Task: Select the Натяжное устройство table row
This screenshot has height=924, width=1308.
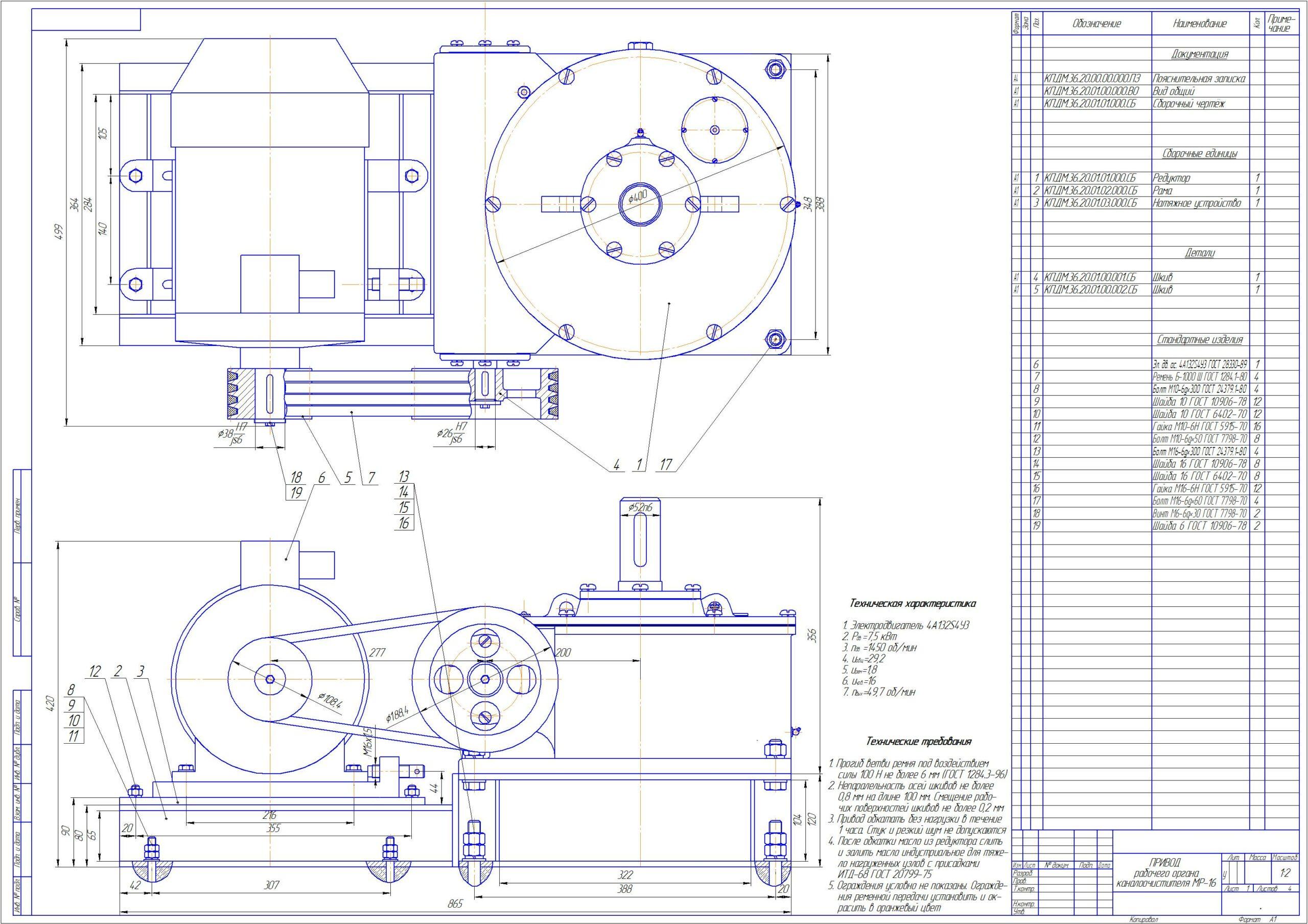Action: point(1196,203)
